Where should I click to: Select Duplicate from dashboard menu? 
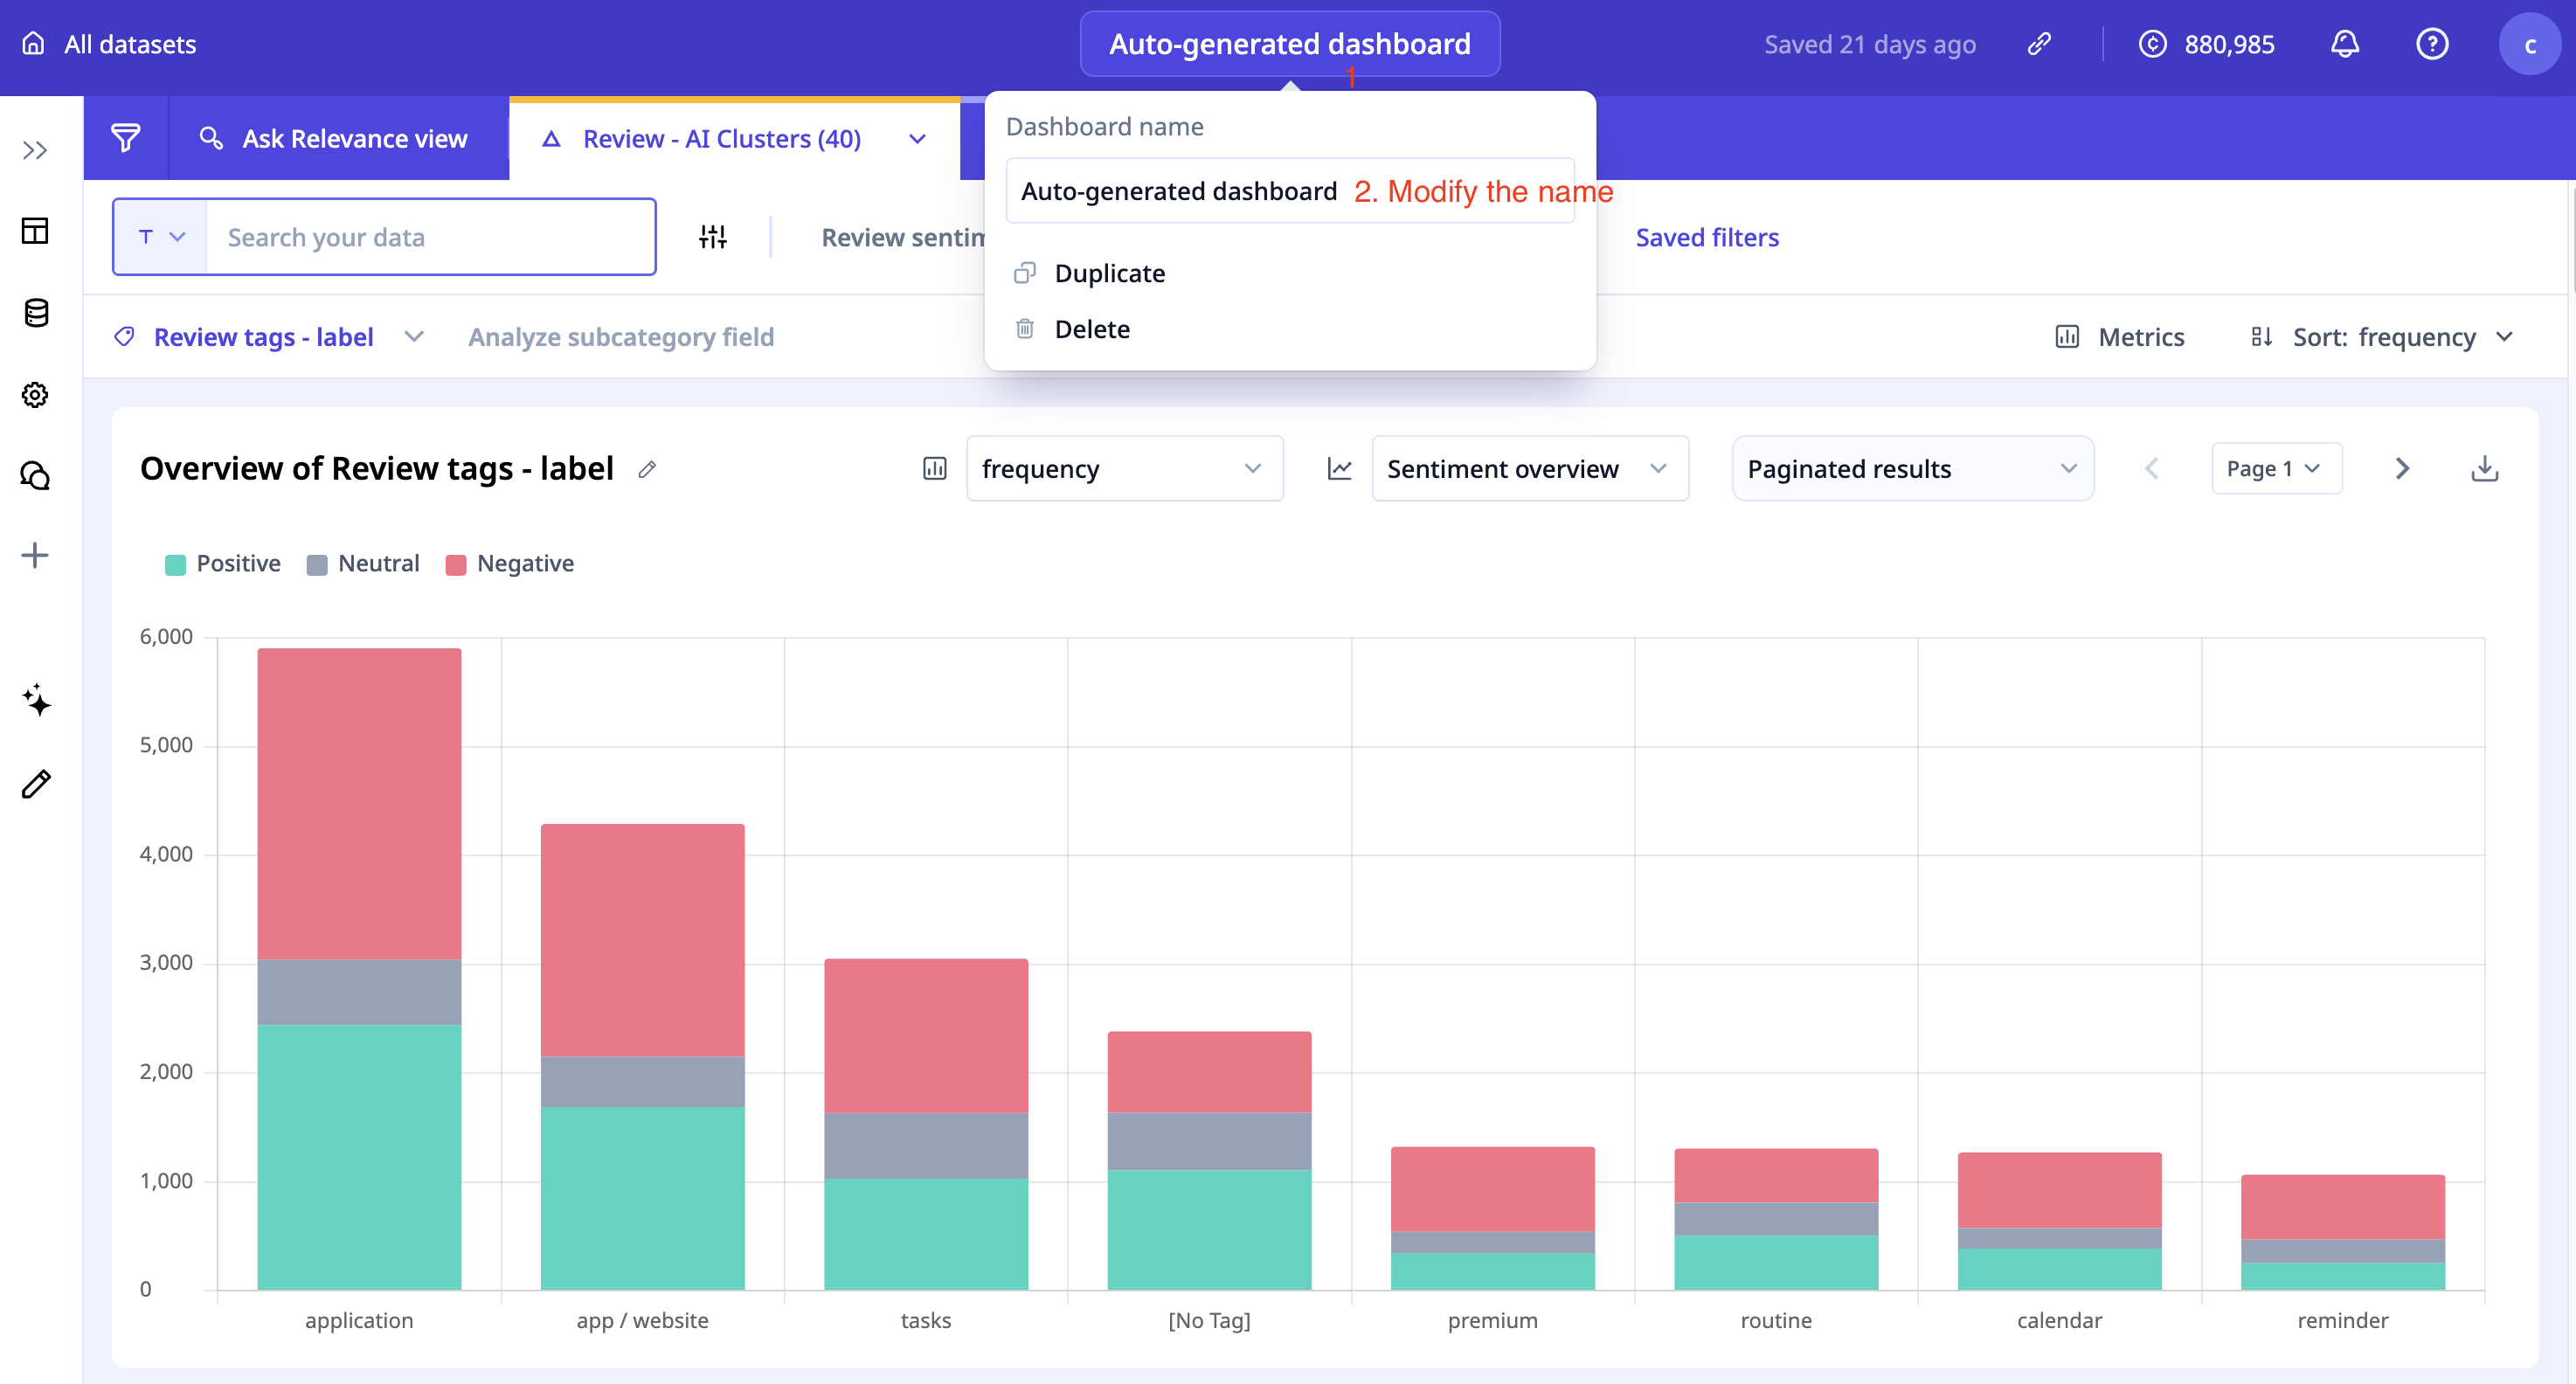pos(1109,273)
